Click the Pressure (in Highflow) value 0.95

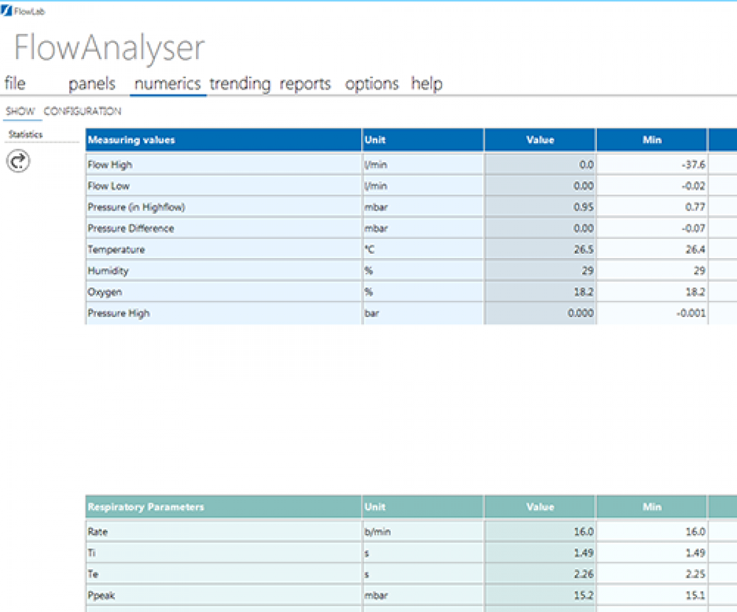(540, 207)
